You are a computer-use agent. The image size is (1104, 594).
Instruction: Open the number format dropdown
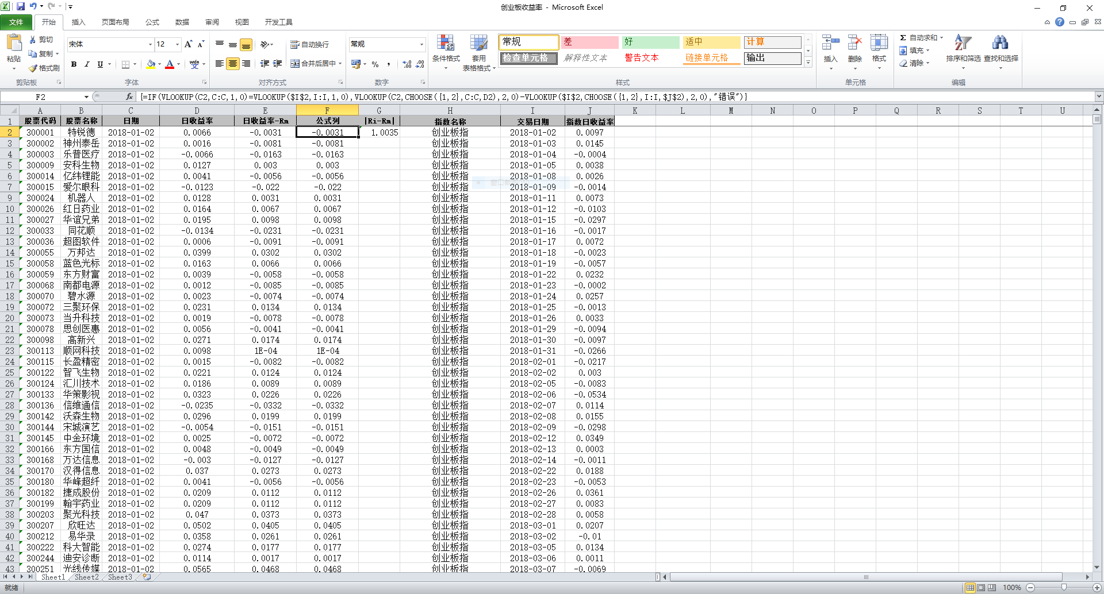point(421,44)
